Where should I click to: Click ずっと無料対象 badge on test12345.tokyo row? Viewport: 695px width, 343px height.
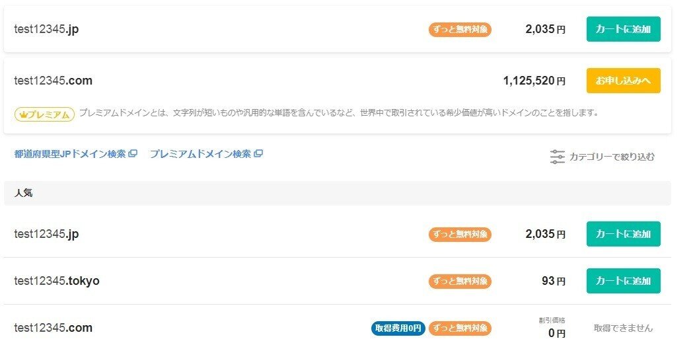click(460, 282)
